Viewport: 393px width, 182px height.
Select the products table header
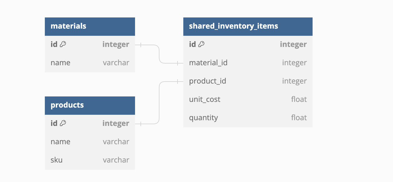[90, 105]
